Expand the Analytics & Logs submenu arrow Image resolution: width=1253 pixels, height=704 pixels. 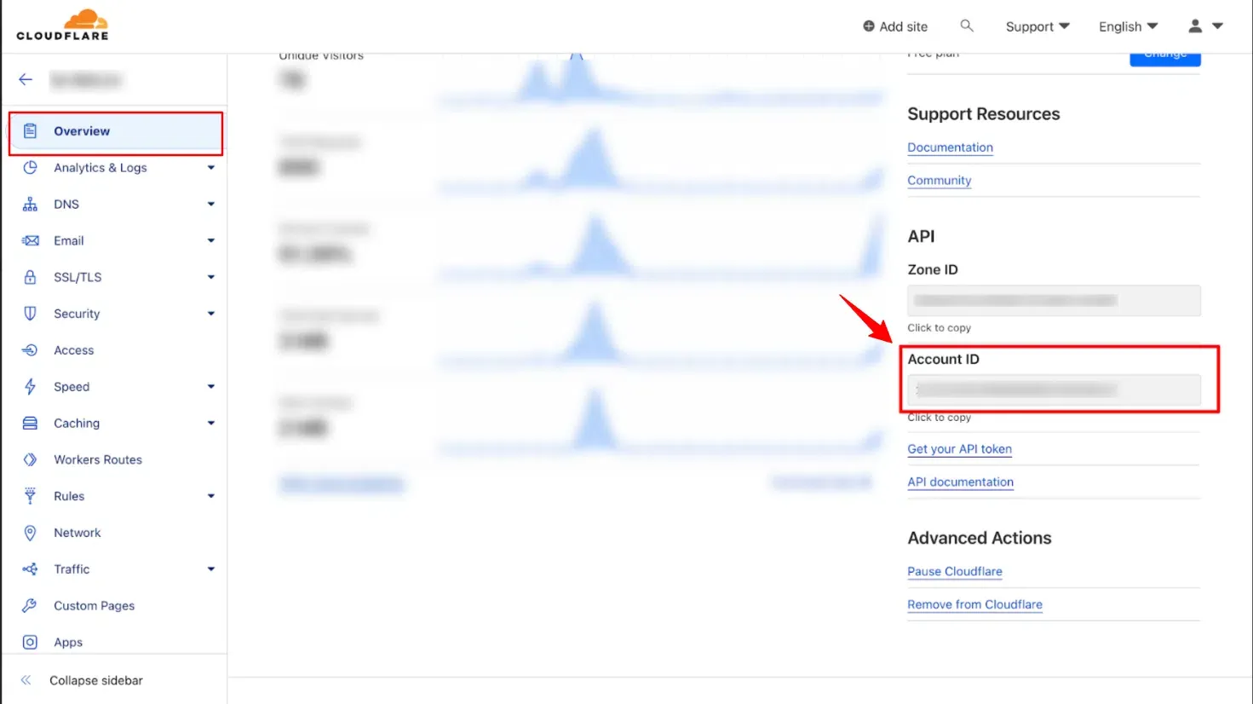coord(211,168)
